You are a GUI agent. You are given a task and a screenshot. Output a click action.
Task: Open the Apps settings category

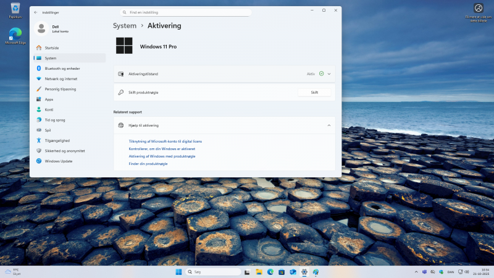(49, 99)
